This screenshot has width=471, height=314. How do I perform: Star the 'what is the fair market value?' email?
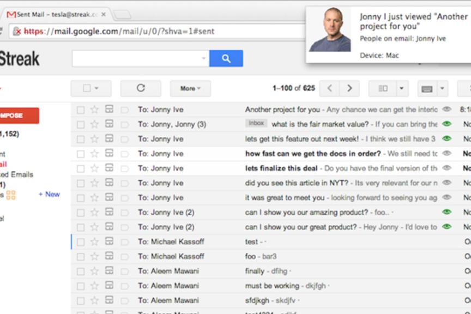94,124
